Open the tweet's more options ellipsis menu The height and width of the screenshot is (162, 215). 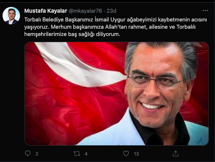click(205, 11)
